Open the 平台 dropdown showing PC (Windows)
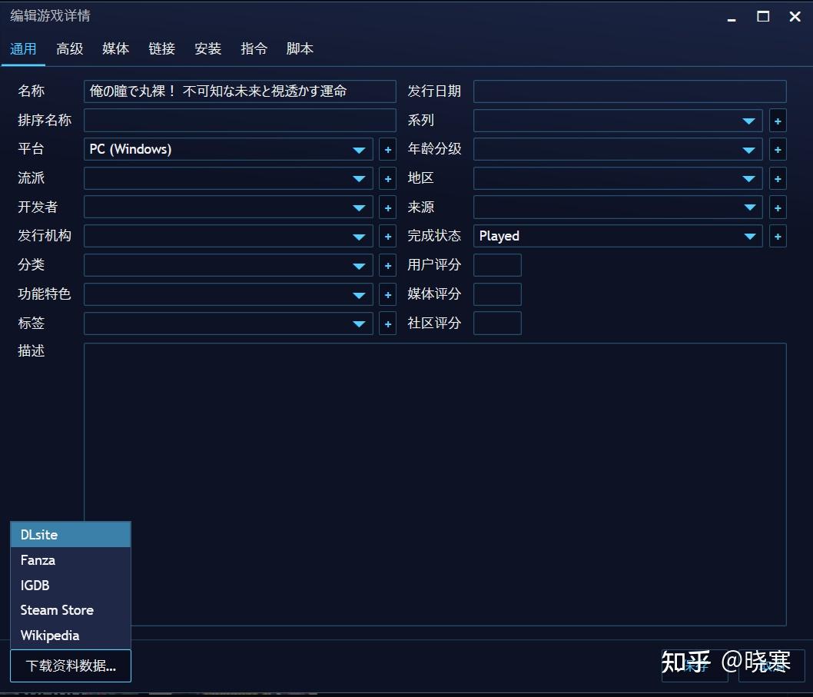Viewport: 813px width, 697px height. (x=359, y=149)
